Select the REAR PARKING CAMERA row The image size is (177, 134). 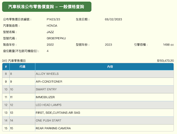tap(88, 128)
